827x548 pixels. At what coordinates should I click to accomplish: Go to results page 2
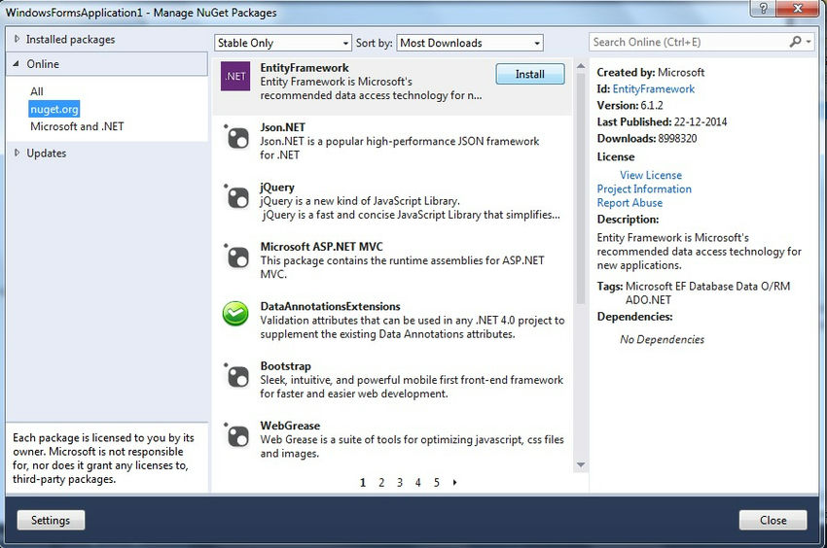[x=381, y=483]
